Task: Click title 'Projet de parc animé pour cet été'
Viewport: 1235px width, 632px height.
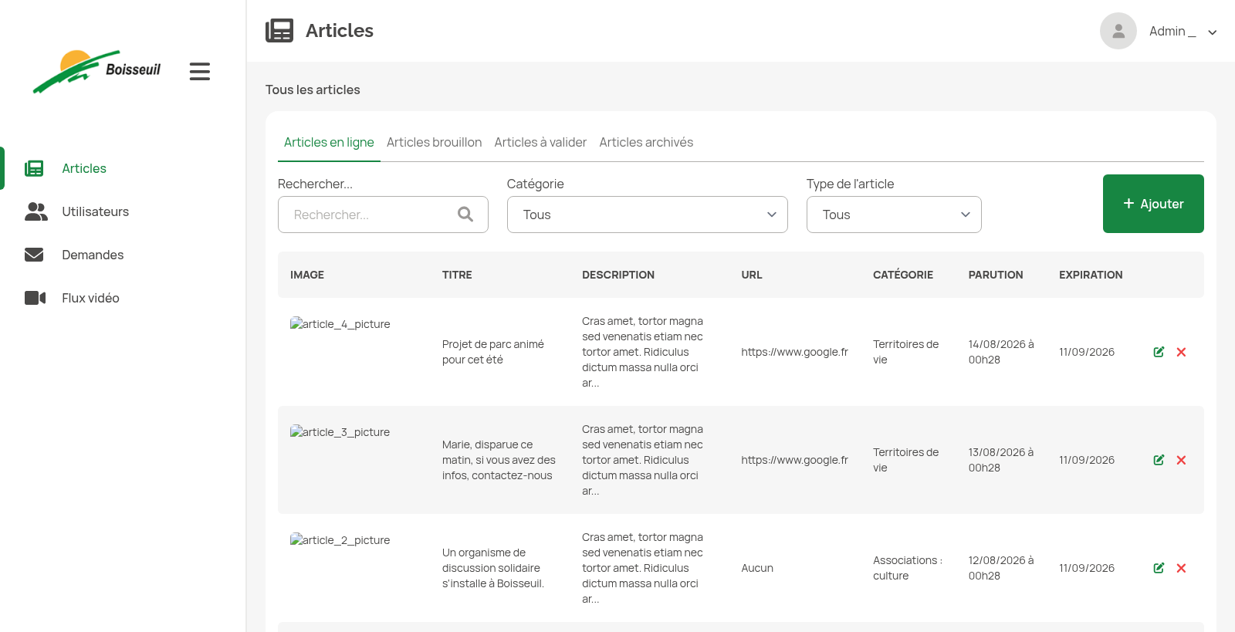Action: [x=493, y=352]
